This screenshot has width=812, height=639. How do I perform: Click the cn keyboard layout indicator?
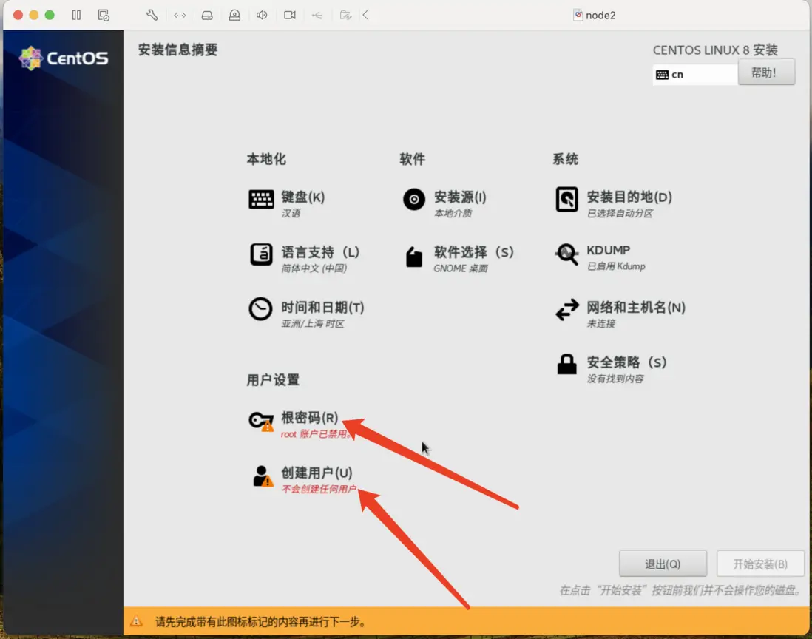pyautogui.click(x=695, y=75)
